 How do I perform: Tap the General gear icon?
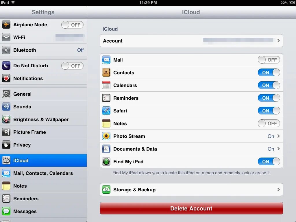6,94
